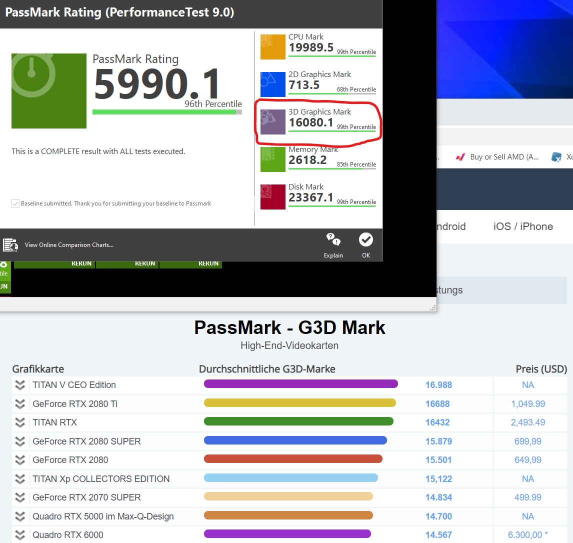Screen dimensions: 573x543
Task: Open the Android tab on the website
Action: pyautogui.click(x=451, y=226)
